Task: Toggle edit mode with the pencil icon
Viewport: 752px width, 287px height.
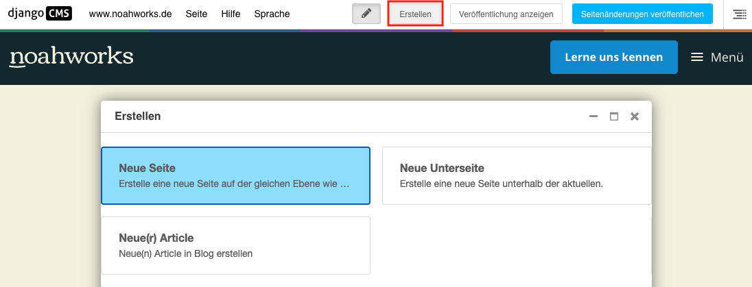Action: coord(366,14)
